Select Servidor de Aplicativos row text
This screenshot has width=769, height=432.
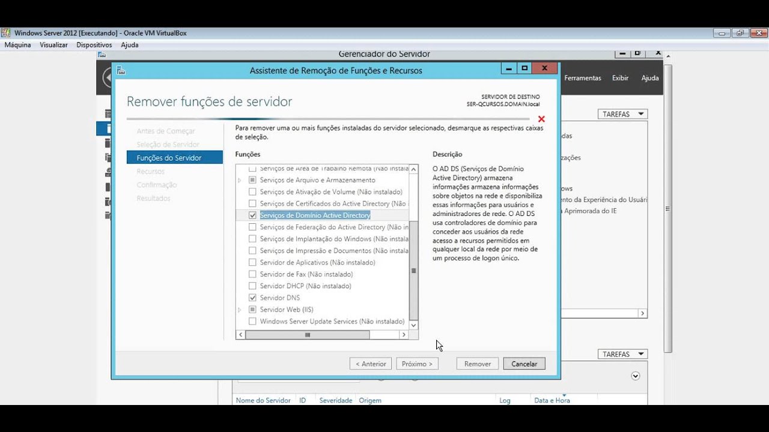tap(317, 263)
